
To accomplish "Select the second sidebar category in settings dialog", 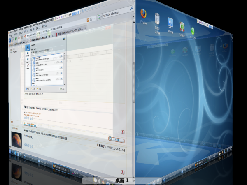I will [x=28, y=54].
